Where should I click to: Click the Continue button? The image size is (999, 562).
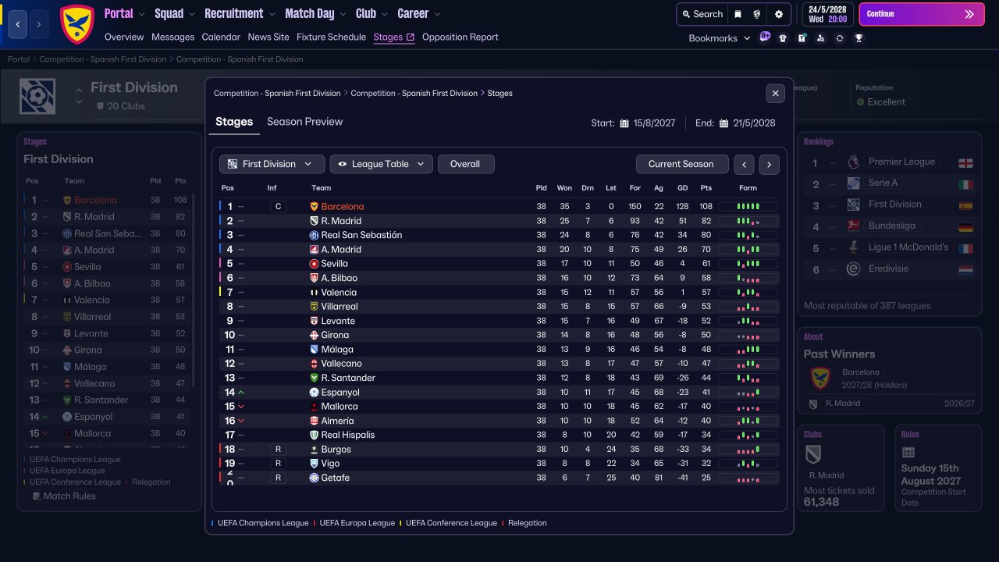pos(922,14)
